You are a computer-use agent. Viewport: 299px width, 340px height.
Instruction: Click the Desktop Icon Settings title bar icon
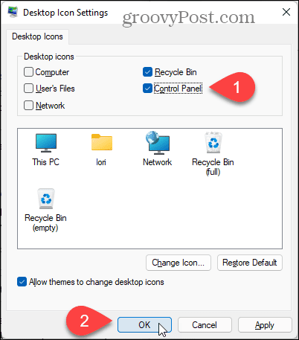pos(13,12)
